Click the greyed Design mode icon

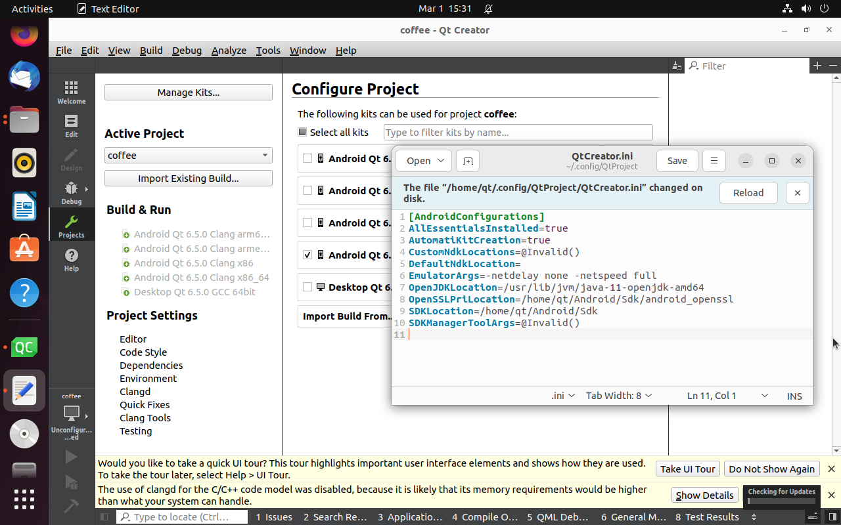coord(72,159)
